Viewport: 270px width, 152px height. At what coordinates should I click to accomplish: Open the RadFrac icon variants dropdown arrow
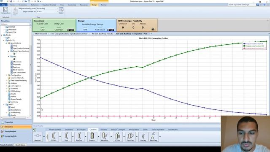[x=86, y=137]
